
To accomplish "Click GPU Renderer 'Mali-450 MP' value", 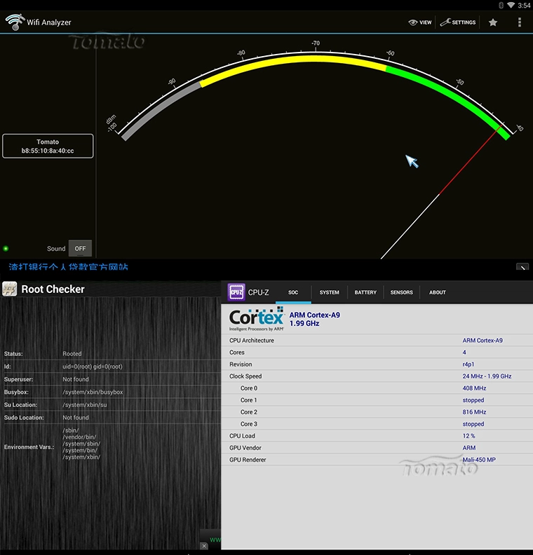I will [x=479, y=460].
